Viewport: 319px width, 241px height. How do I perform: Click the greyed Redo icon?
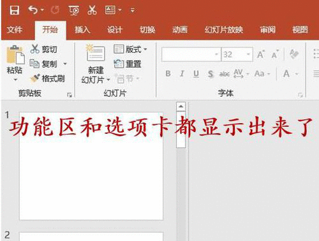(55, 10)
